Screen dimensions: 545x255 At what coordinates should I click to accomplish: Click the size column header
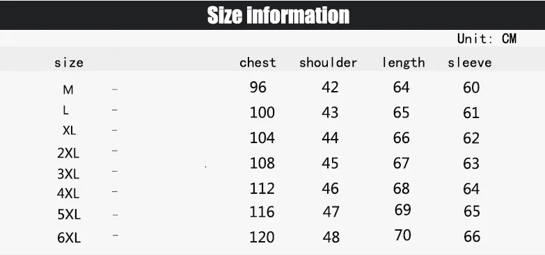[x=69, y=63]
